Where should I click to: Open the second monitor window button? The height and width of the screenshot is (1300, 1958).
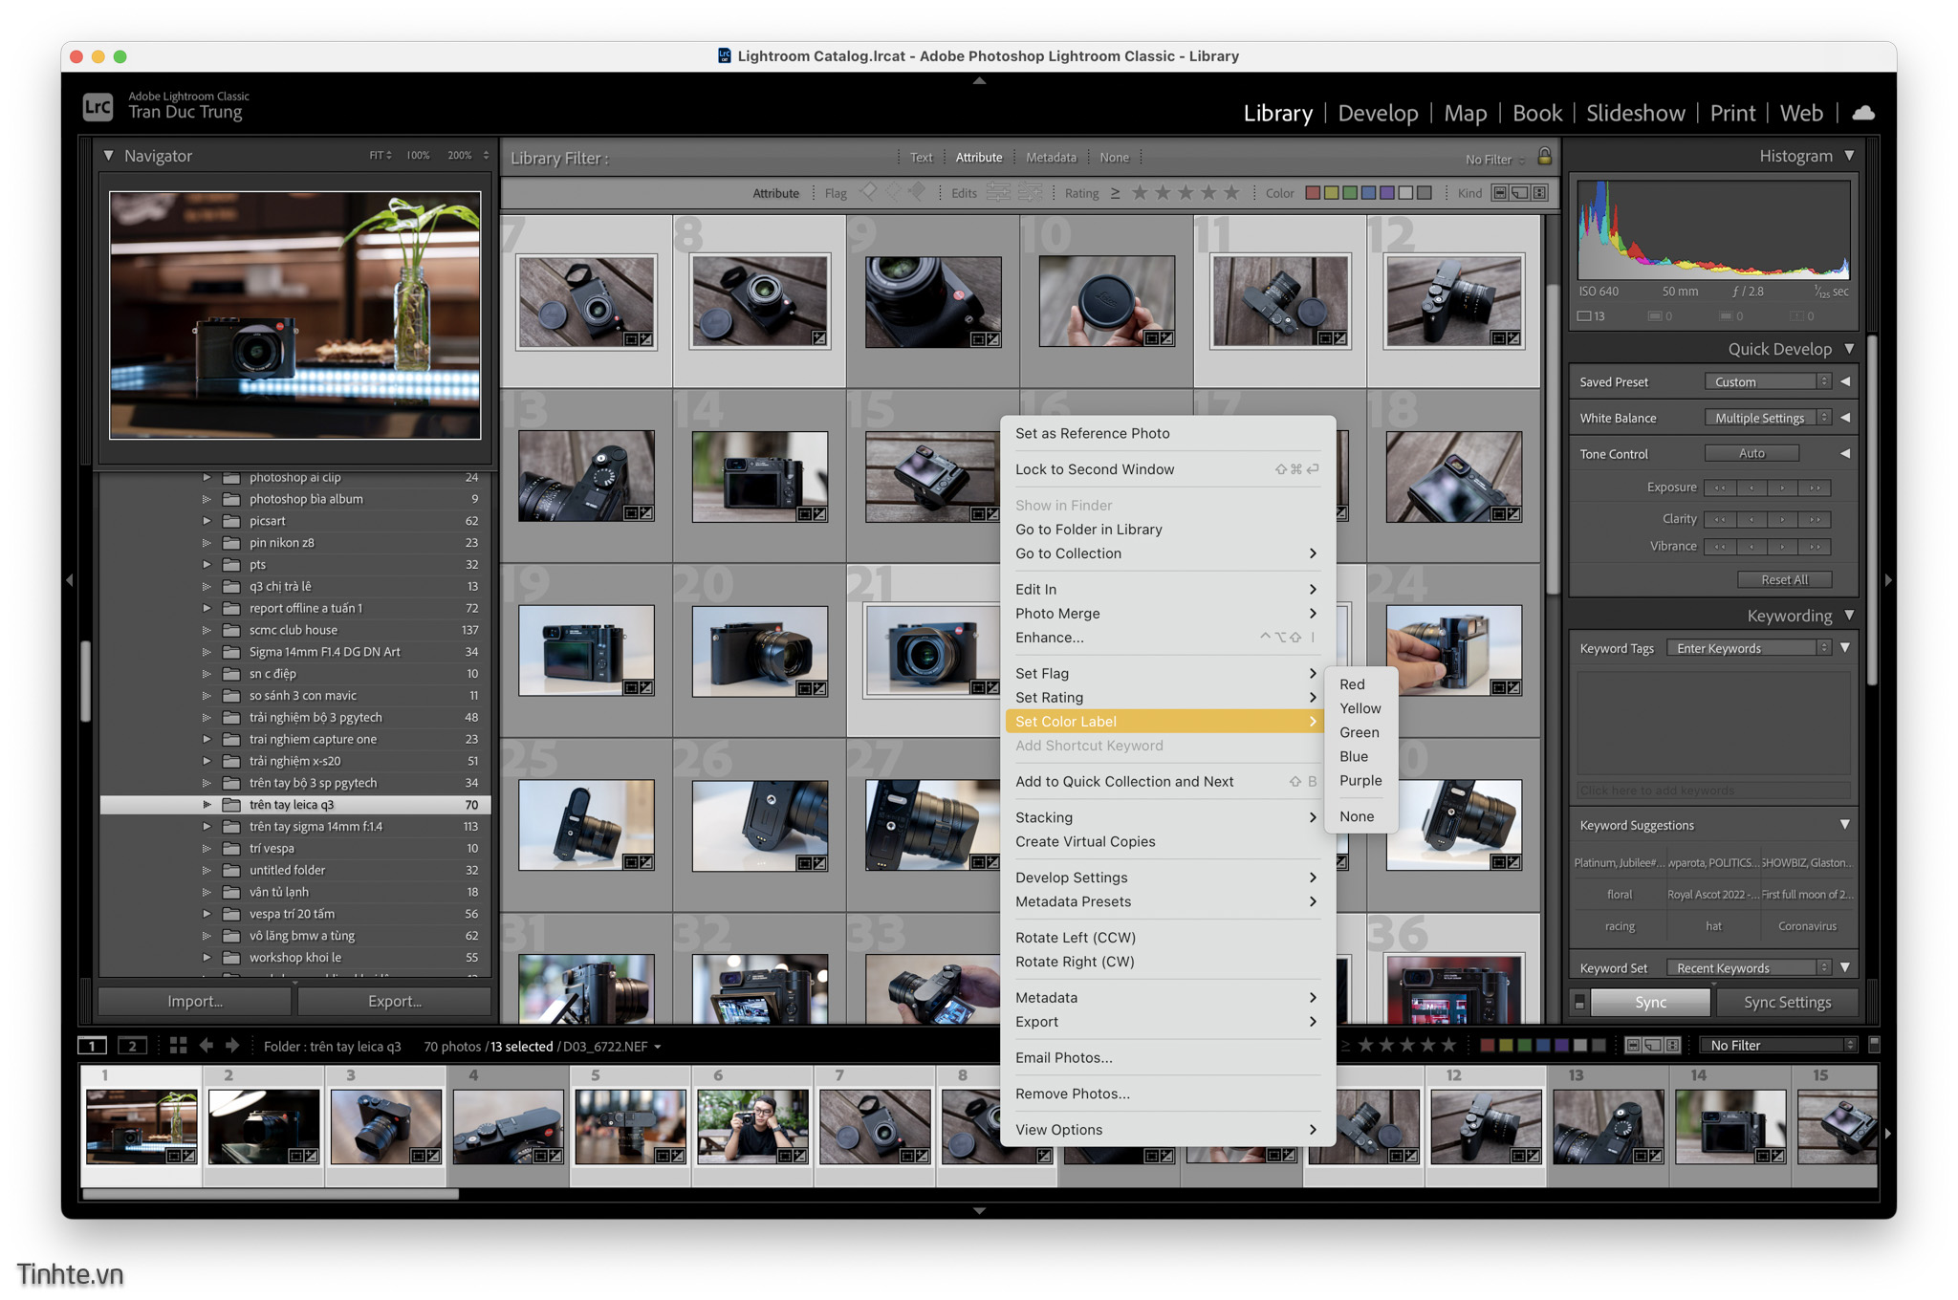coord(132,1046)
